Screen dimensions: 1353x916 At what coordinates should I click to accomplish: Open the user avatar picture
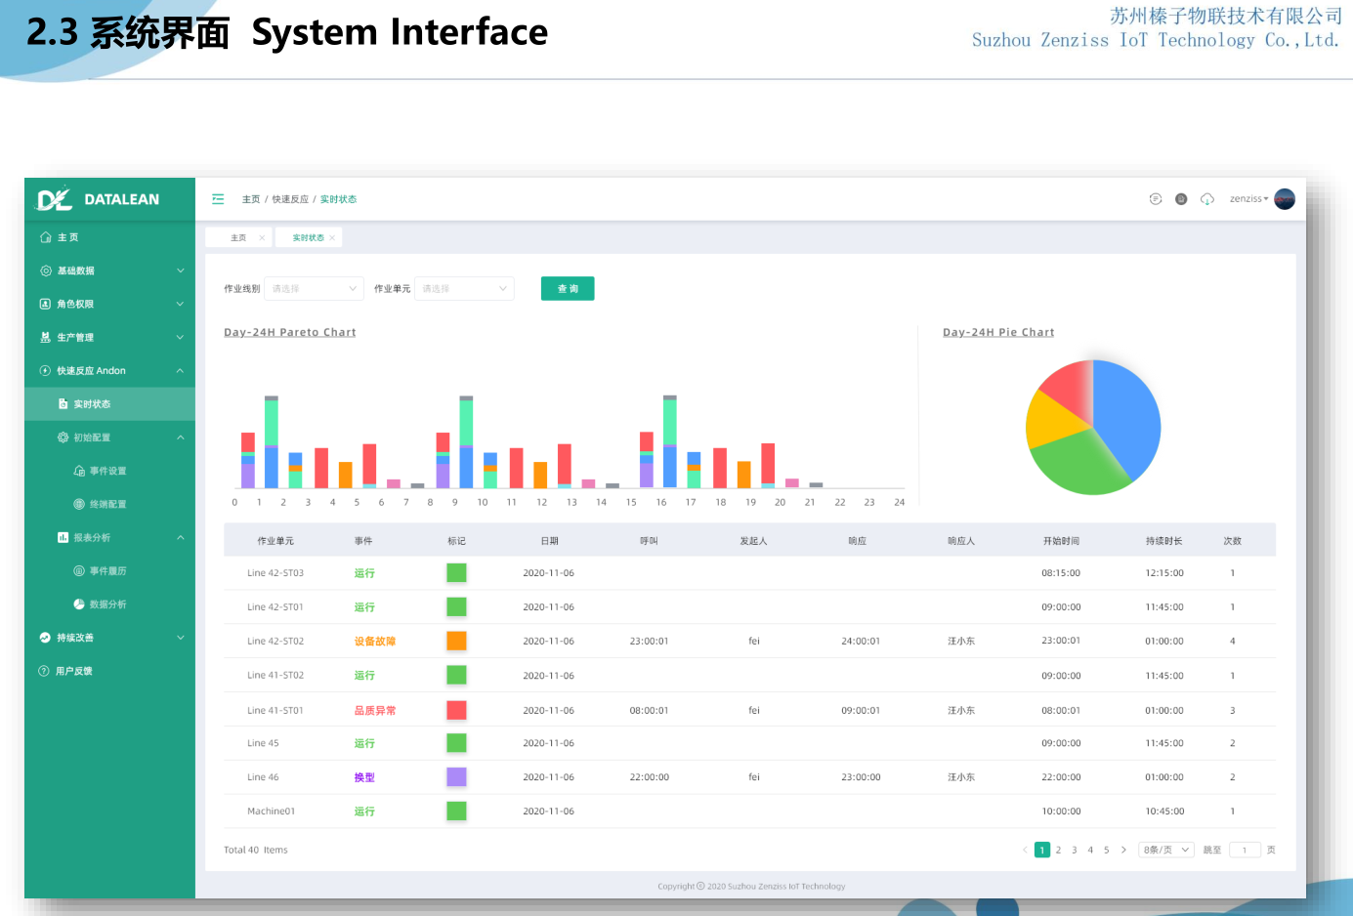tap(1285, 199)
